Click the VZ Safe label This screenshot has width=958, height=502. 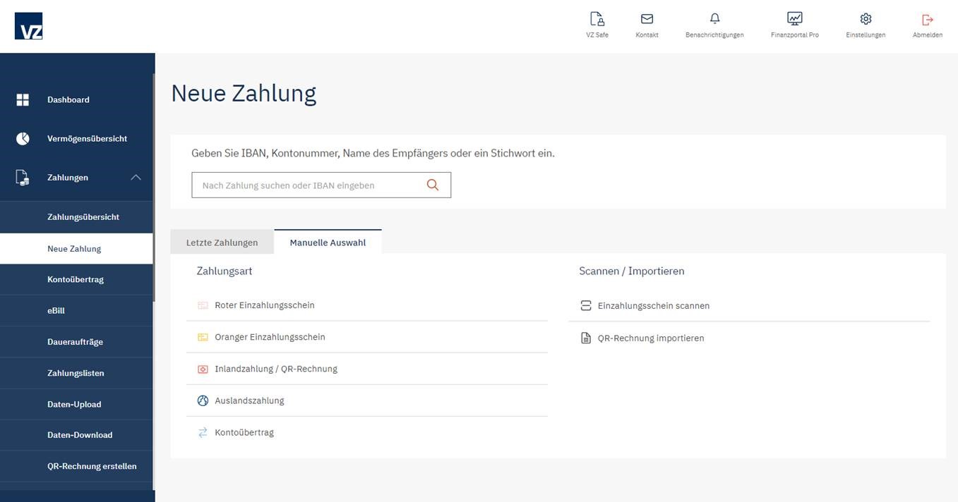597,35
